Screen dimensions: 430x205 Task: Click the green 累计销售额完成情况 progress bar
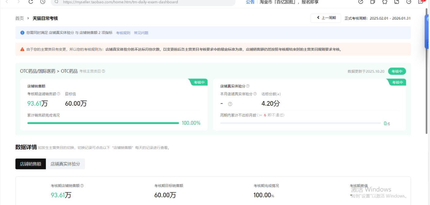click(x=103, y=123)
